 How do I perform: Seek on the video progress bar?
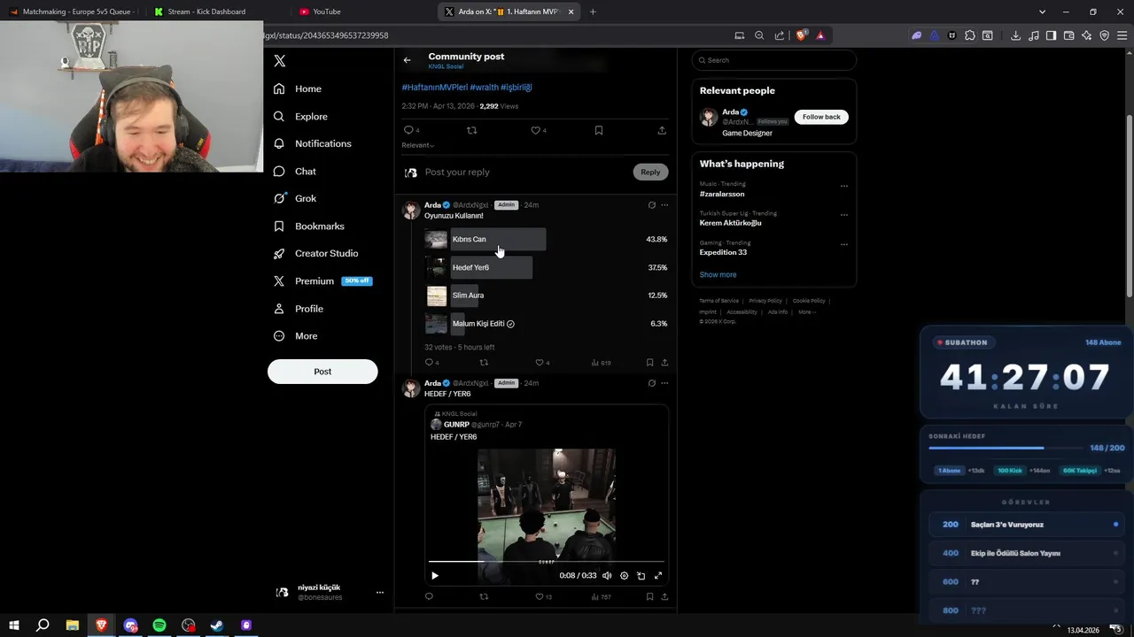(x=547, y=562)
